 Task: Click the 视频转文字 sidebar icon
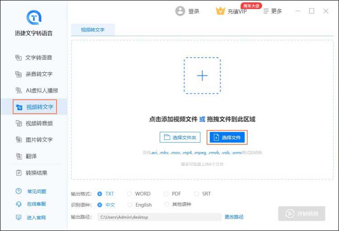click(x=19, y=107)
